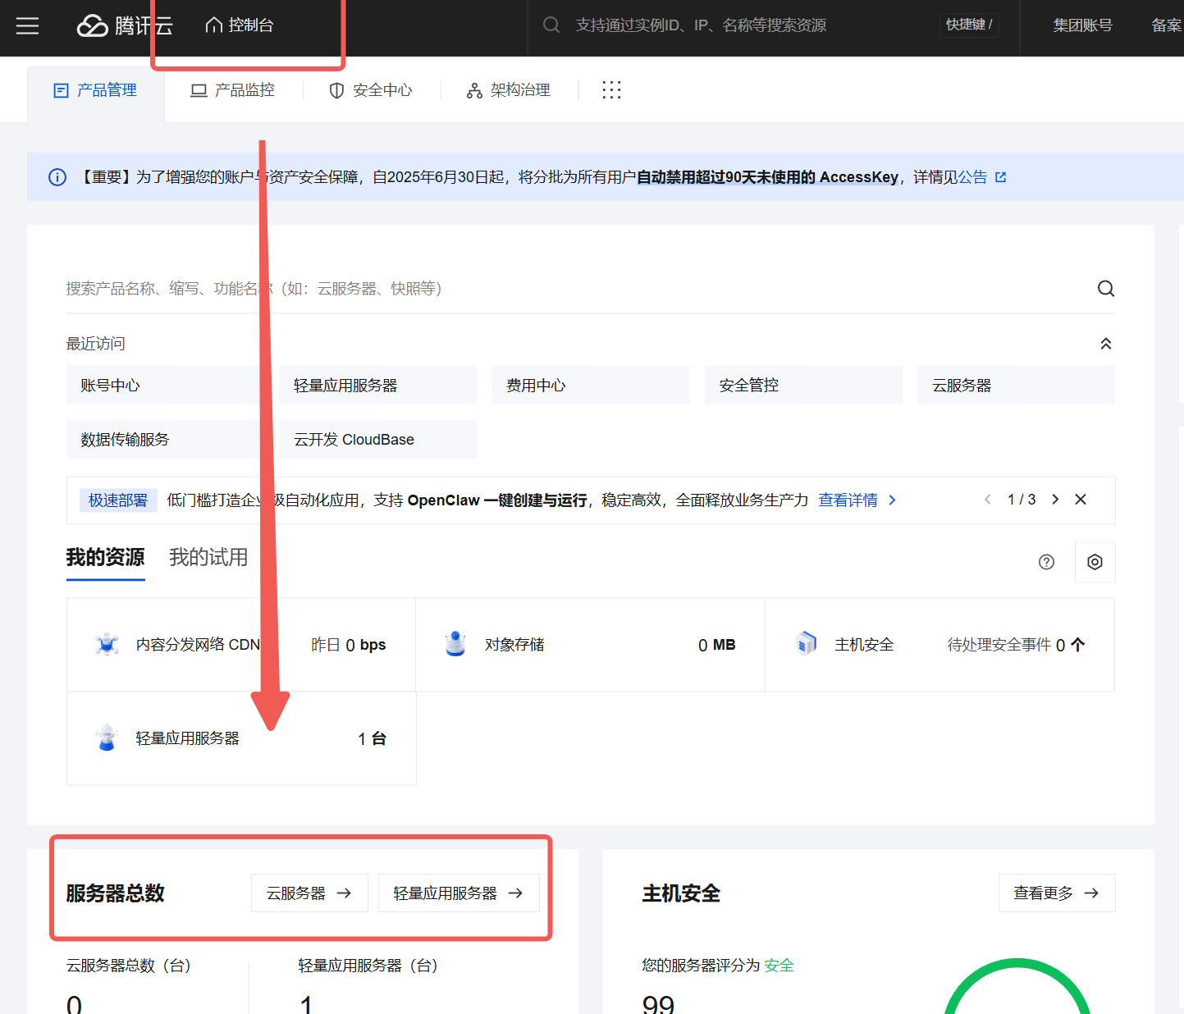This screenshot has width=1184, height=1014.
Task: Show the previous promo banner
Action: (988, 500)
